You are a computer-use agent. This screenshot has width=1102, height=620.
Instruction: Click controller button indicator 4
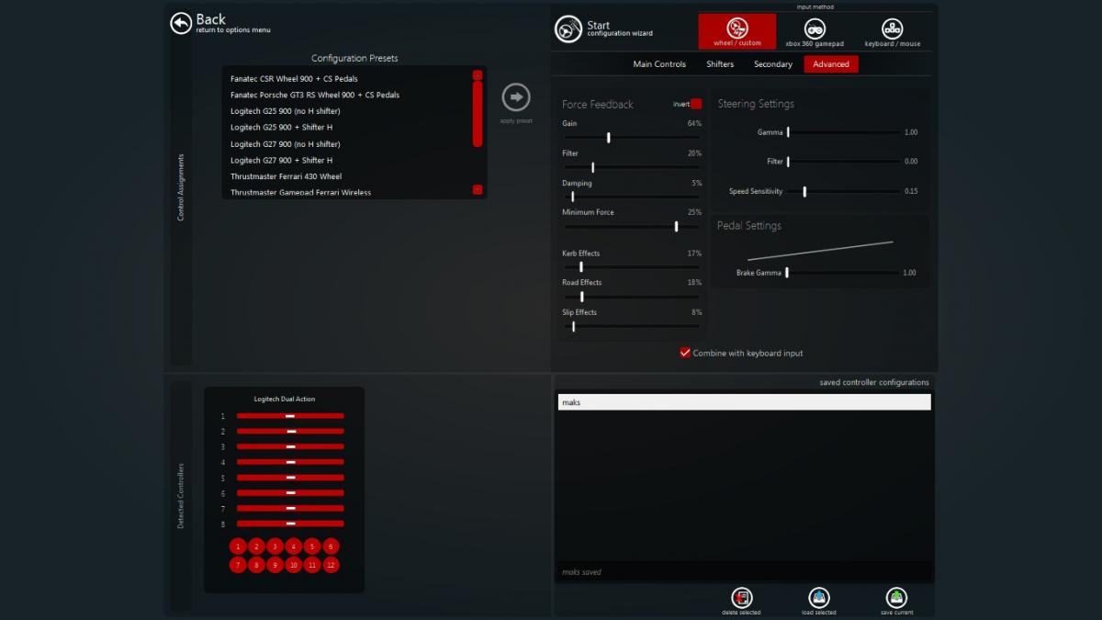293,547
